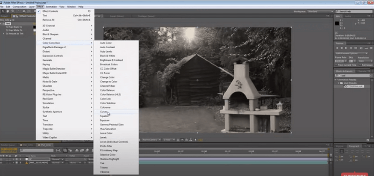Open the Workspace Standard dropdown

(x=320, y=11)
